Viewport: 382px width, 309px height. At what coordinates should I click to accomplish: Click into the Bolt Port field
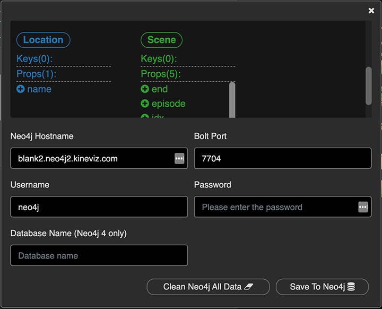(282, 158)
